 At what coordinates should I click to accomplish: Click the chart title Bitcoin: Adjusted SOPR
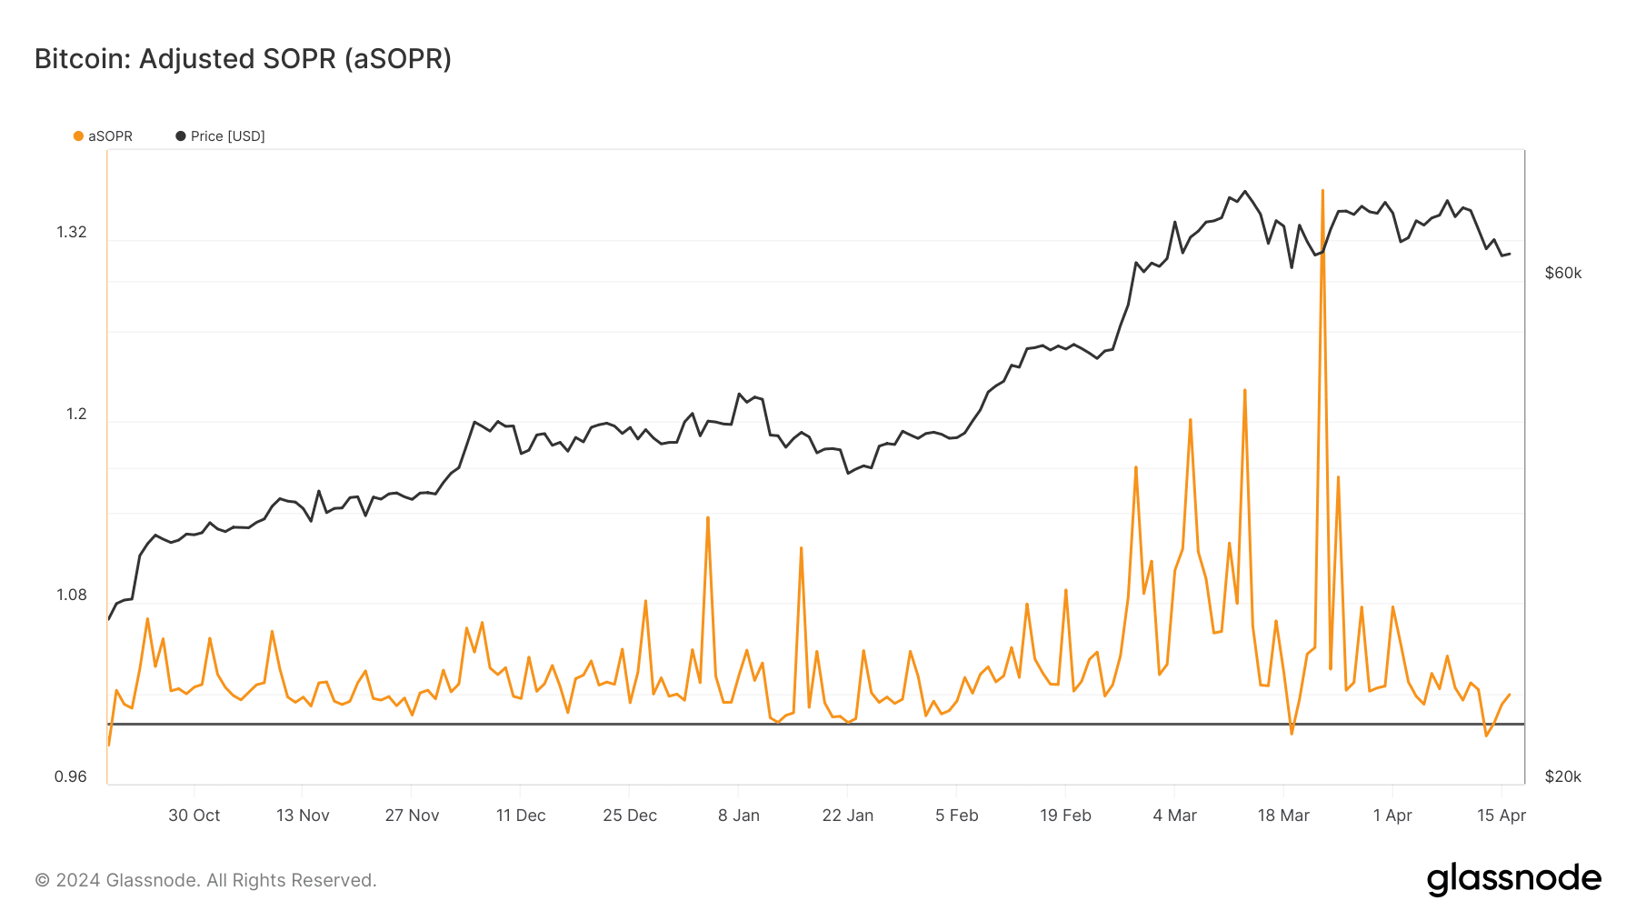pyautogui.click(x=243, y=59)
